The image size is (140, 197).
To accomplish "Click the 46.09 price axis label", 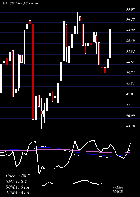I will [130, 115].
